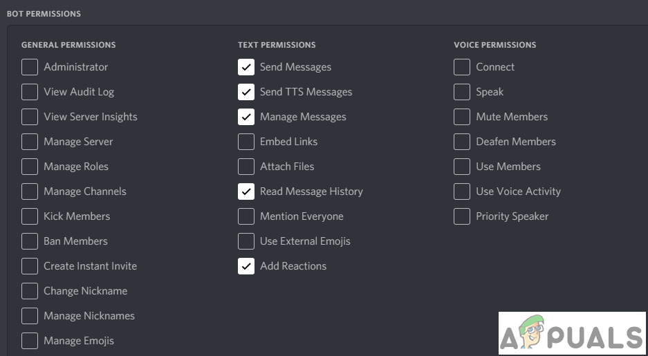Check the Connect voice permission
The image size is (648, 356).
pyautogui.click(x=462, y=67)
